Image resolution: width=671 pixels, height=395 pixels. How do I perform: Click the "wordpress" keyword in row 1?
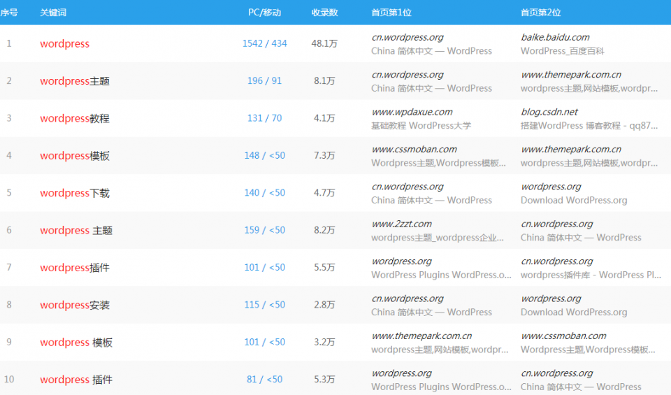[64, 44]
